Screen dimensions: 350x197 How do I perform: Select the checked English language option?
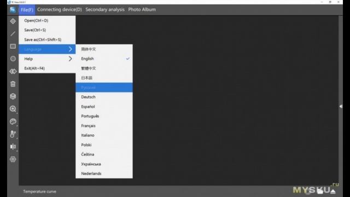(104, 59)
